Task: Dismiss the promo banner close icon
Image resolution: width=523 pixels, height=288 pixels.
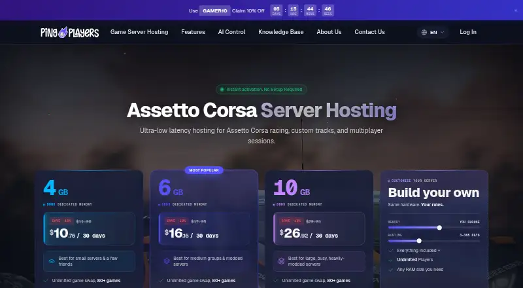Action: [516, 10]
